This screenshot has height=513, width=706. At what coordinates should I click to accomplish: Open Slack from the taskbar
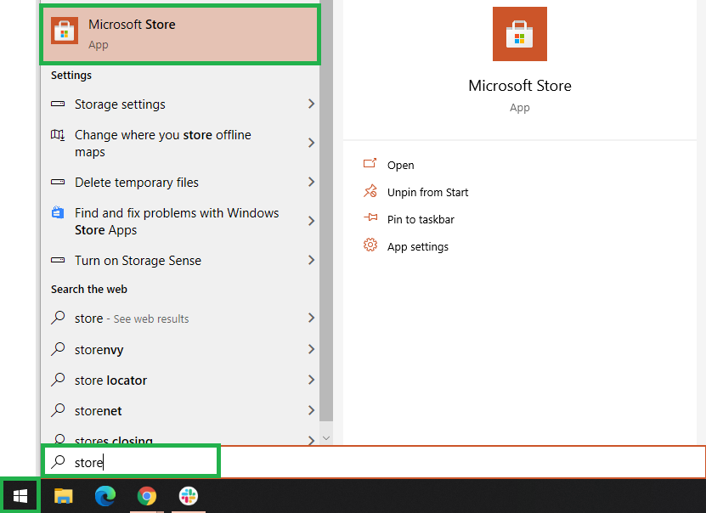point(189,497)
